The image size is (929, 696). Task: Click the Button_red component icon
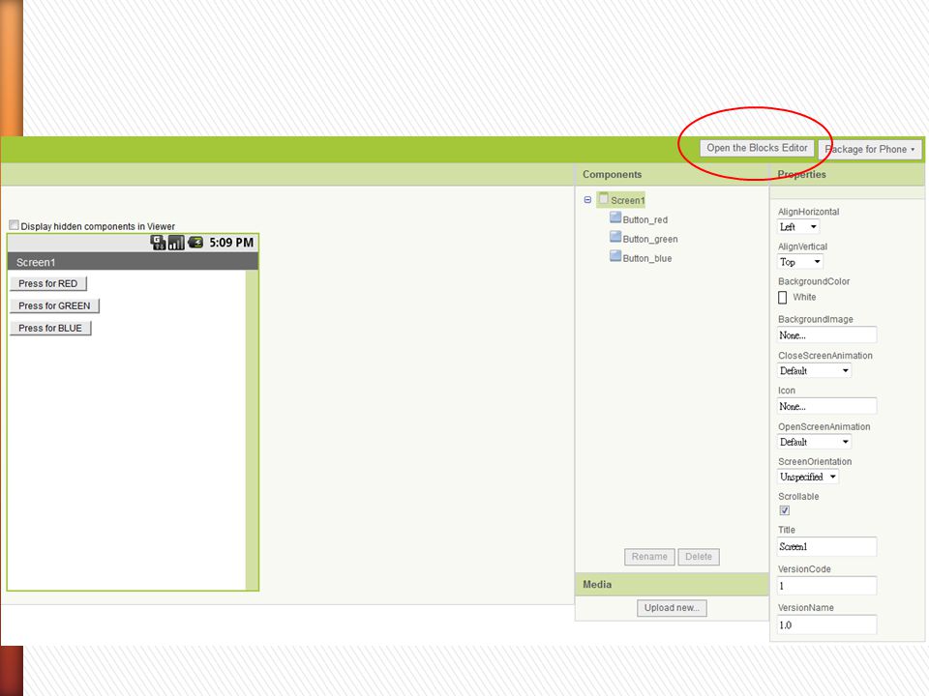pyautogui.click(x=615, y=217)
